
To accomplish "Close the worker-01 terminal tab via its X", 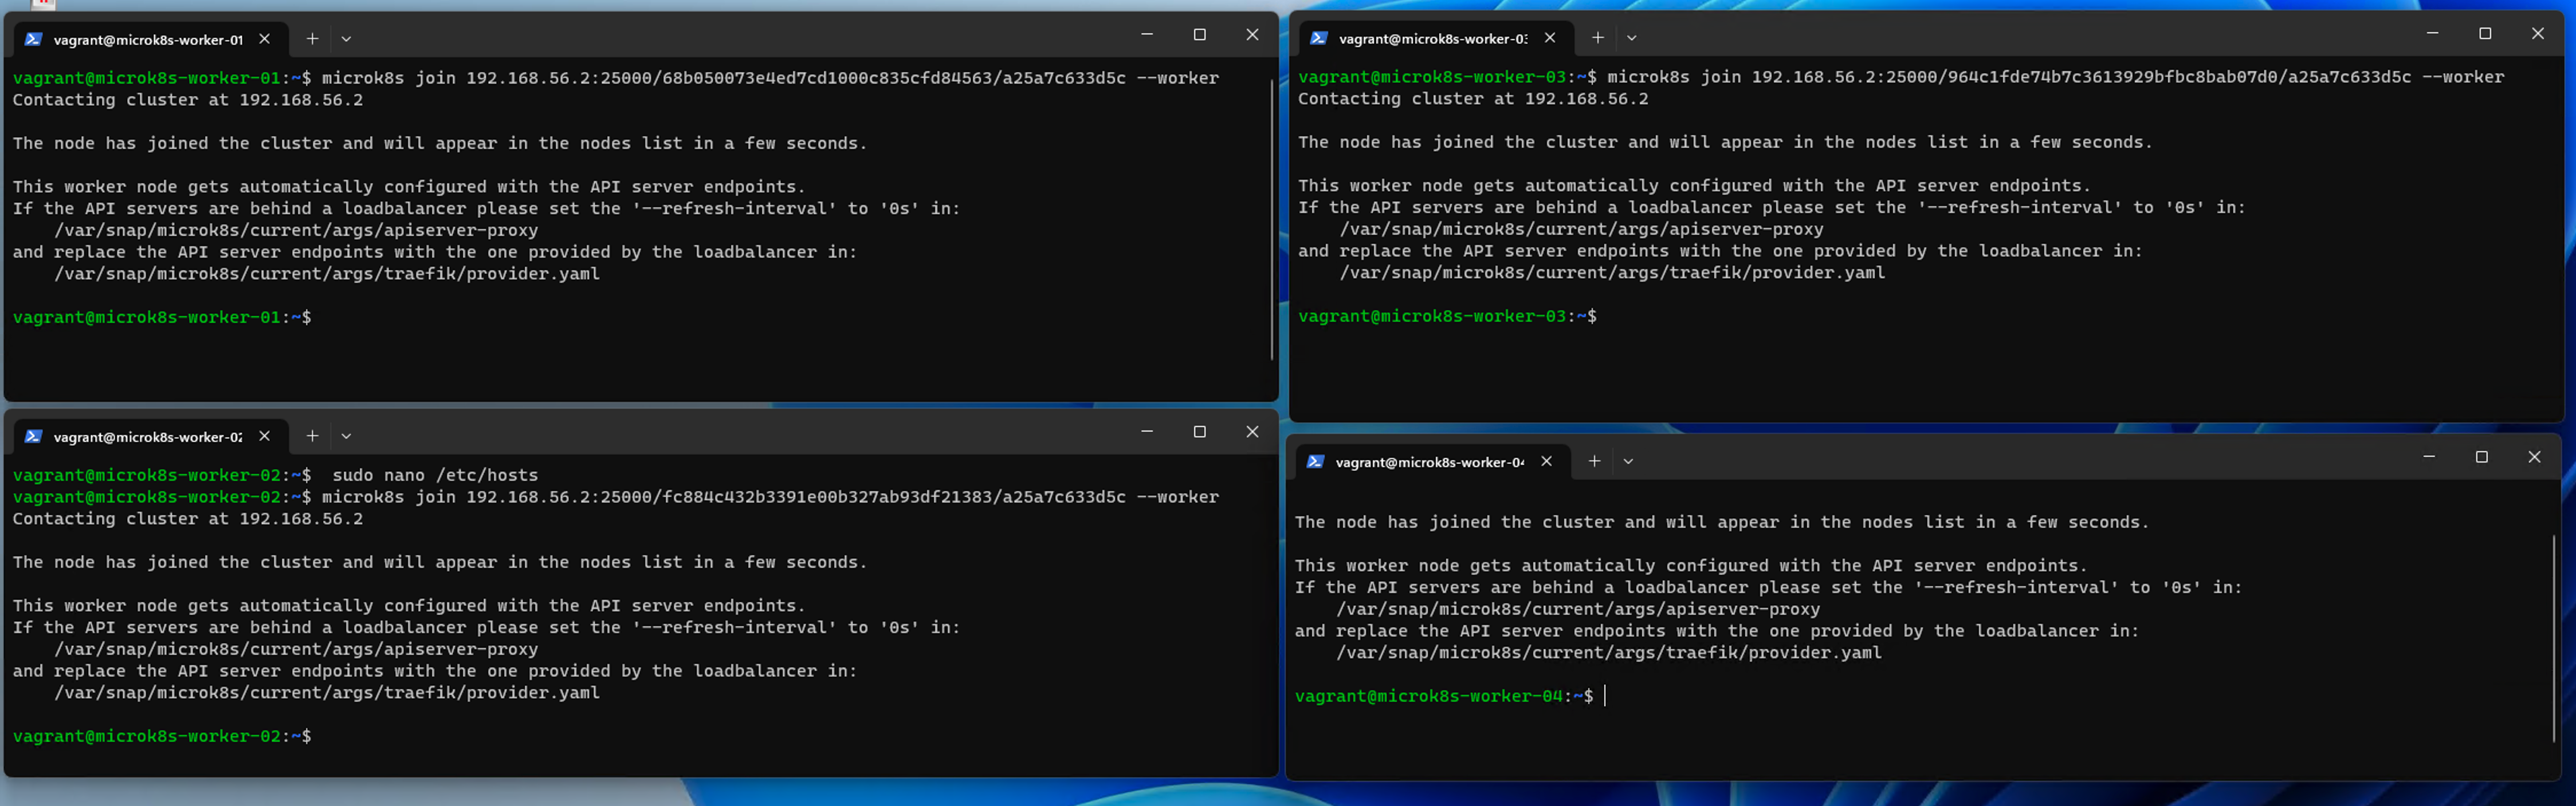I will [x=264, y=39].
